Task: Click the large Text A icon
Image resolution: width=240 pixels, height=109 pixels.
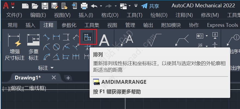Action: [104, 40]
